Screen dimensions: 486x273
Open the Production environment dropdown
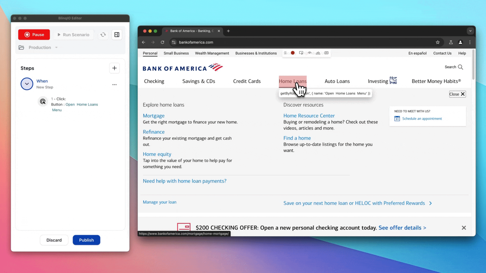[56, 48]
